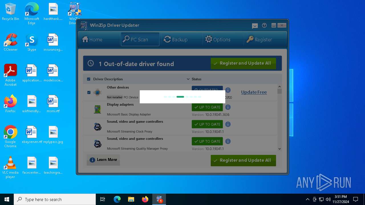Uncheck the Other devices PCI Device checkbox

pyautogui.click(x=89, y=93)
